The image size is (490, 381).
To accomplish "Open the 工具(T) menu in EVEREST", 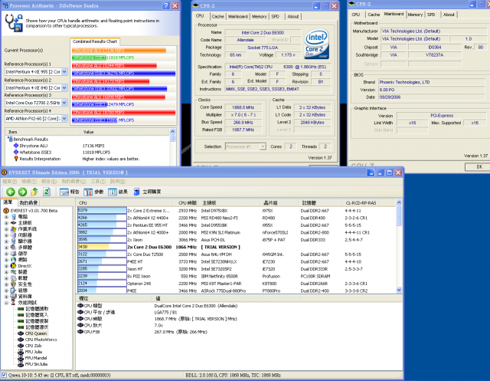I will pyautogui.click(x=98, y=182).
